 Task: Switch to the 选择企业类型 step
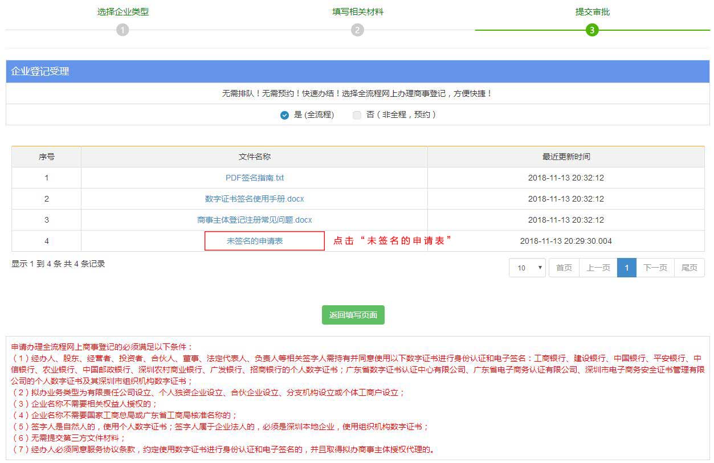[x=123, y=12]
